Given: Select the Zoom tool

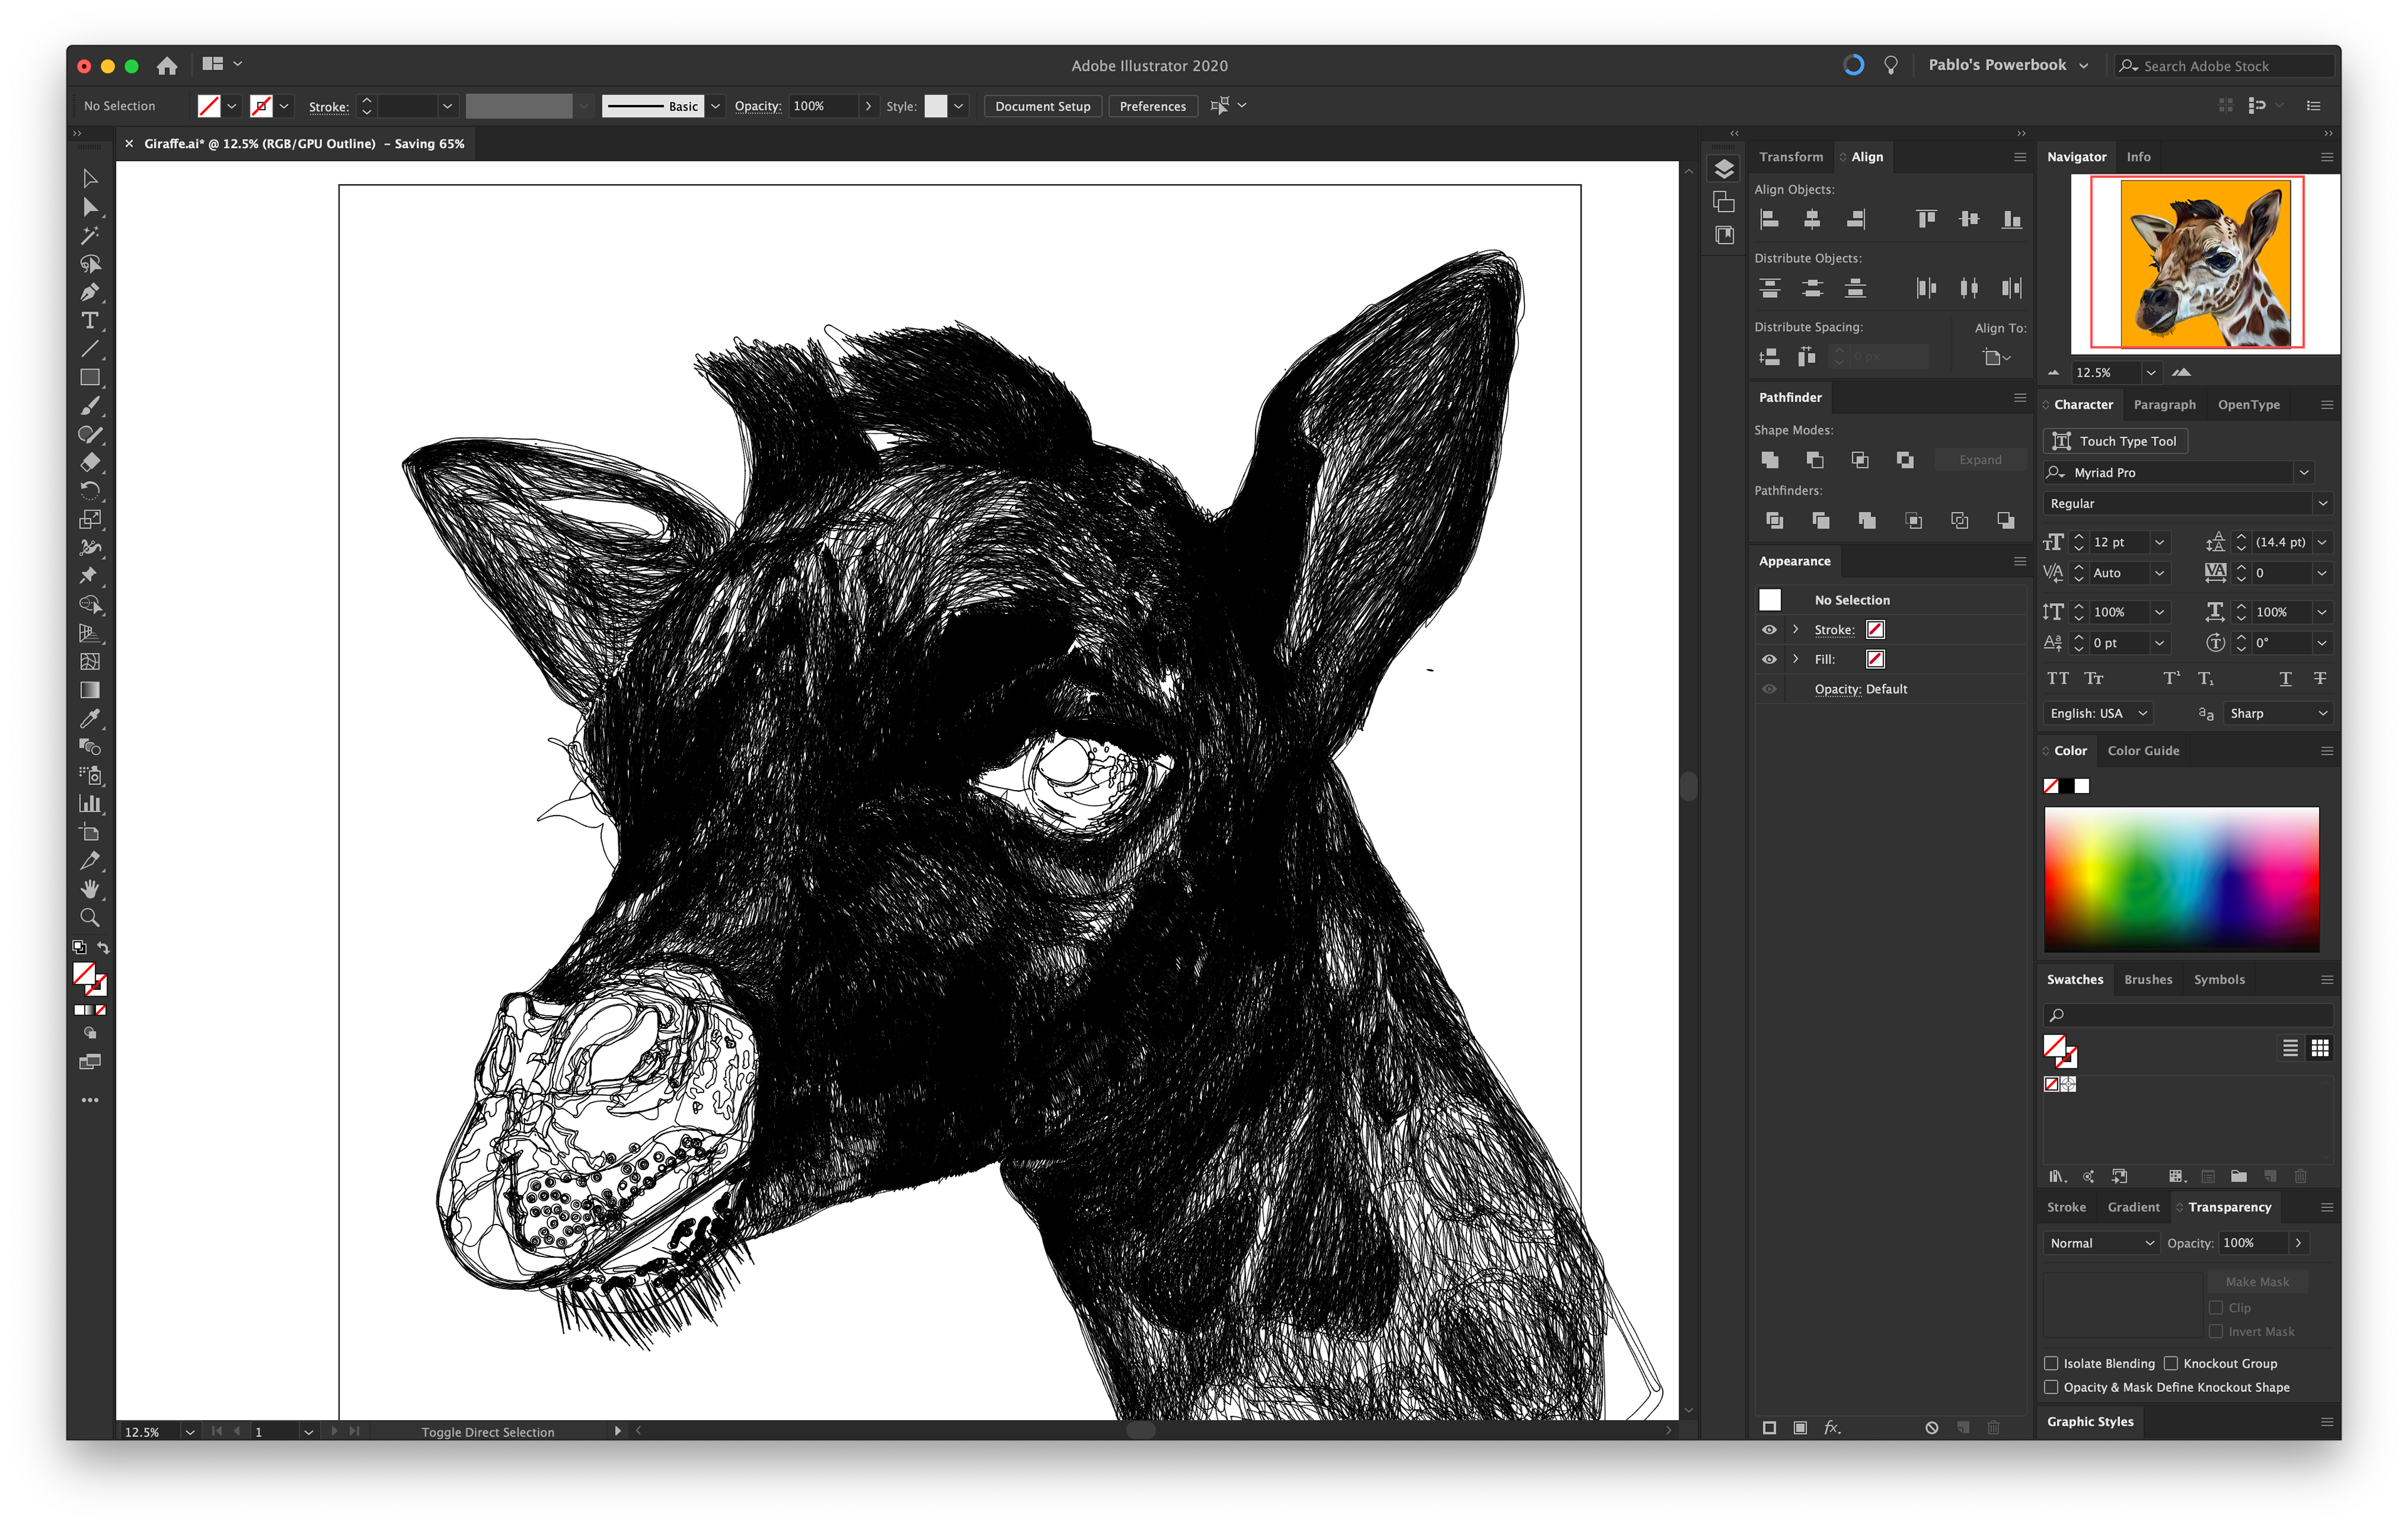Looking at the screenshot, I should (x=89, y=917).
